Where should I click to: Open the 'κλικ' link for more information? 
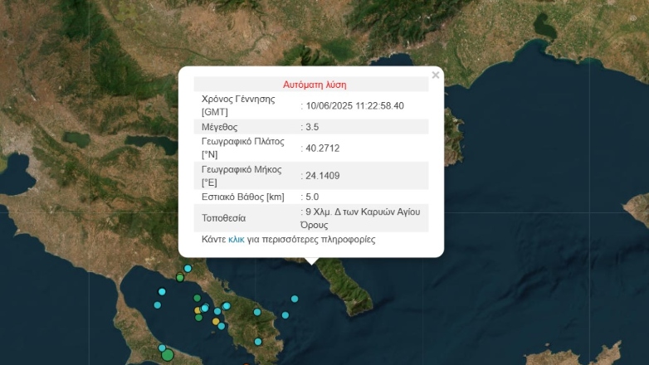(237, 239)
